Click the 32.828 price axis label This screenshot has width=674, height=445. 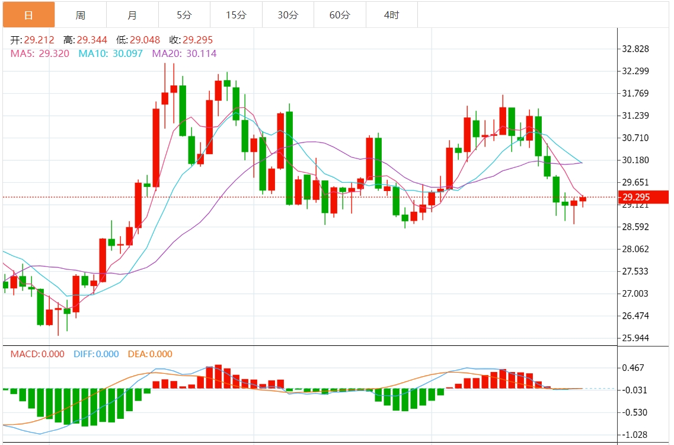[635, 49]
